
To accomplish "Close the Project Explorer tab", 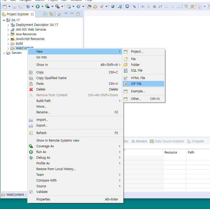I will [32, 14].
